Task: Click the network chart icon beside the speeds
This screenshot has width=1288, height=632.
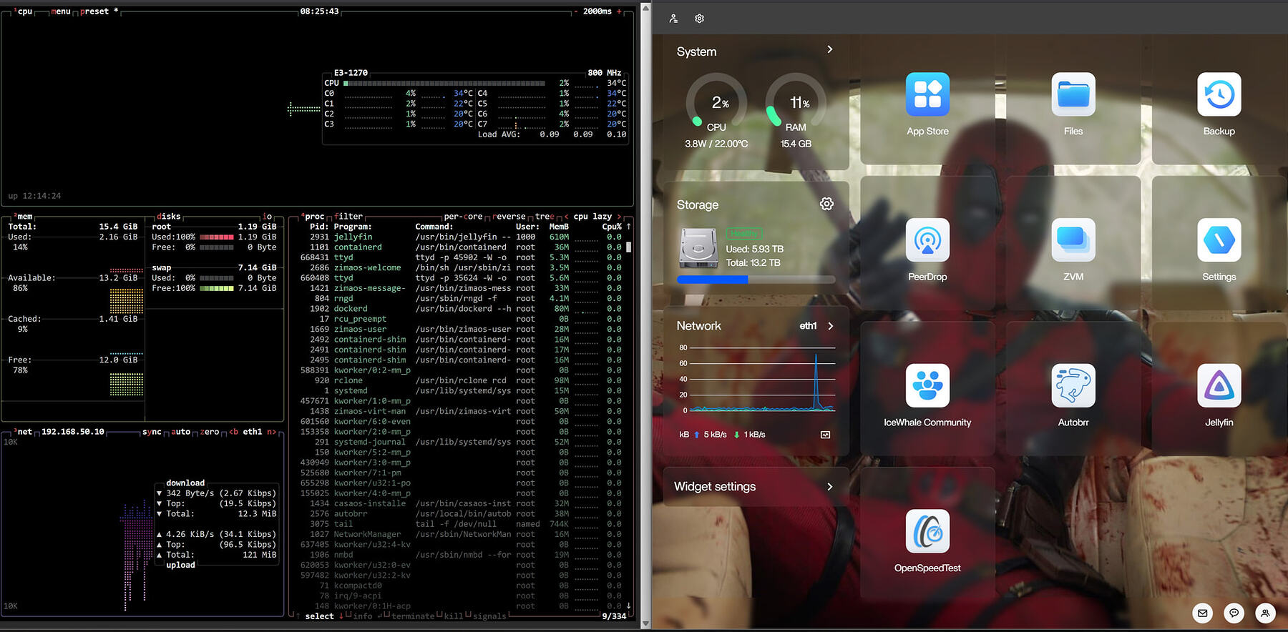Action: click(825, 435)
